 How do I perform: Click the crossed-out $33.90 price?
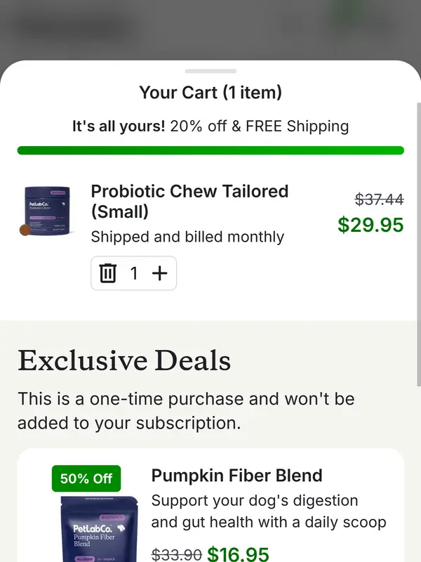[x=176, y=554]
